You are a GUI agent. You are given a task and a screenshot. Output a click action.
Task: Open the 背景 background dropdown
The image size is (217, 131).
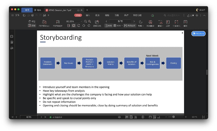click(x=140, y=23)
